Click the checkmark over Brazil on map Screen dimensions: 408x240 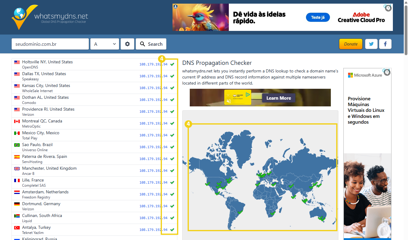click(x=240, y=212)
